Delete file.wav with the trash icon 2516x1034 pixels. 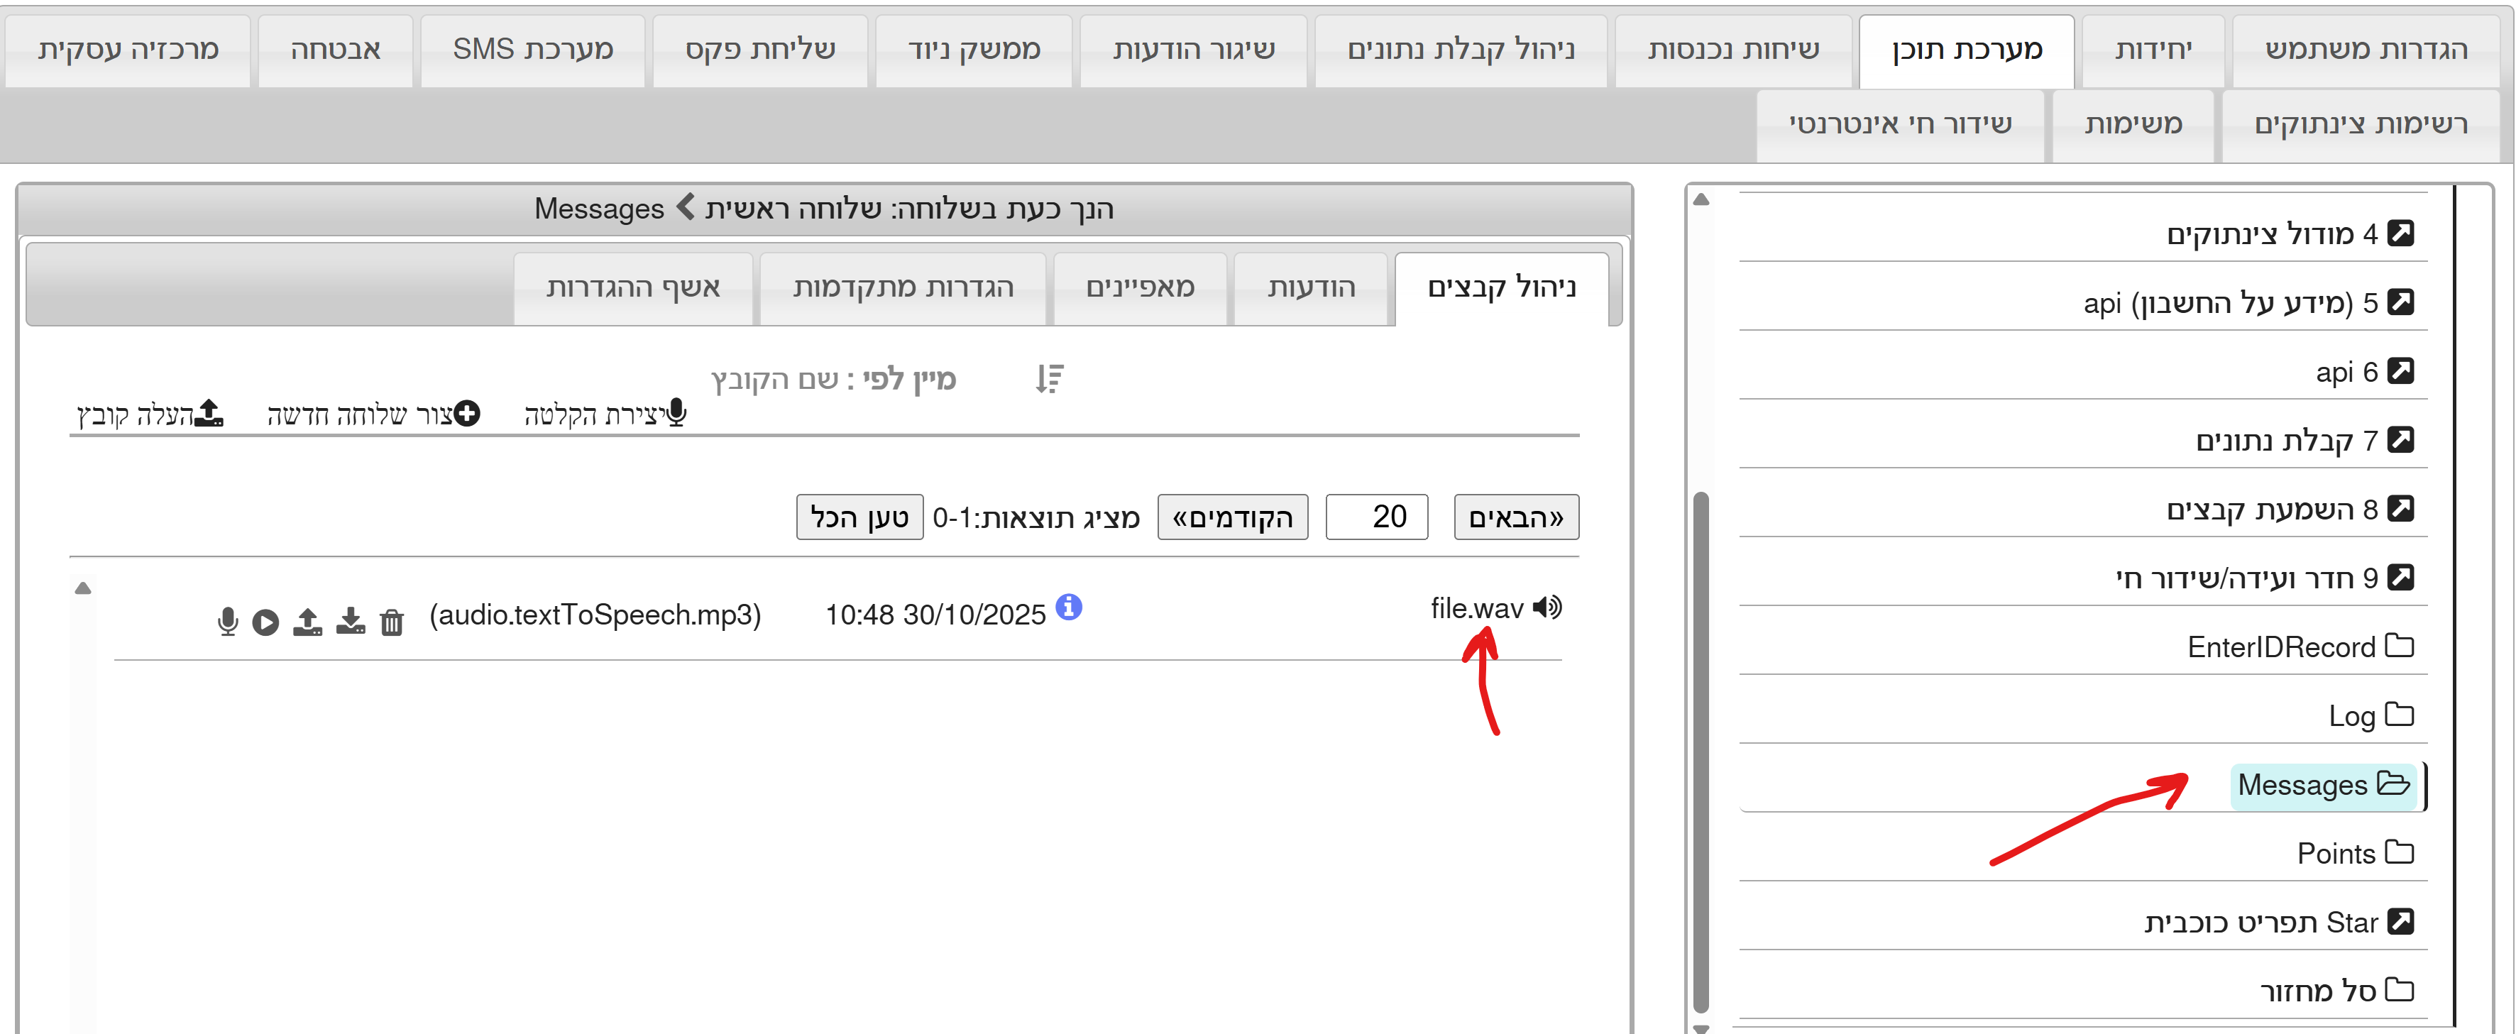tap(392, 622)
